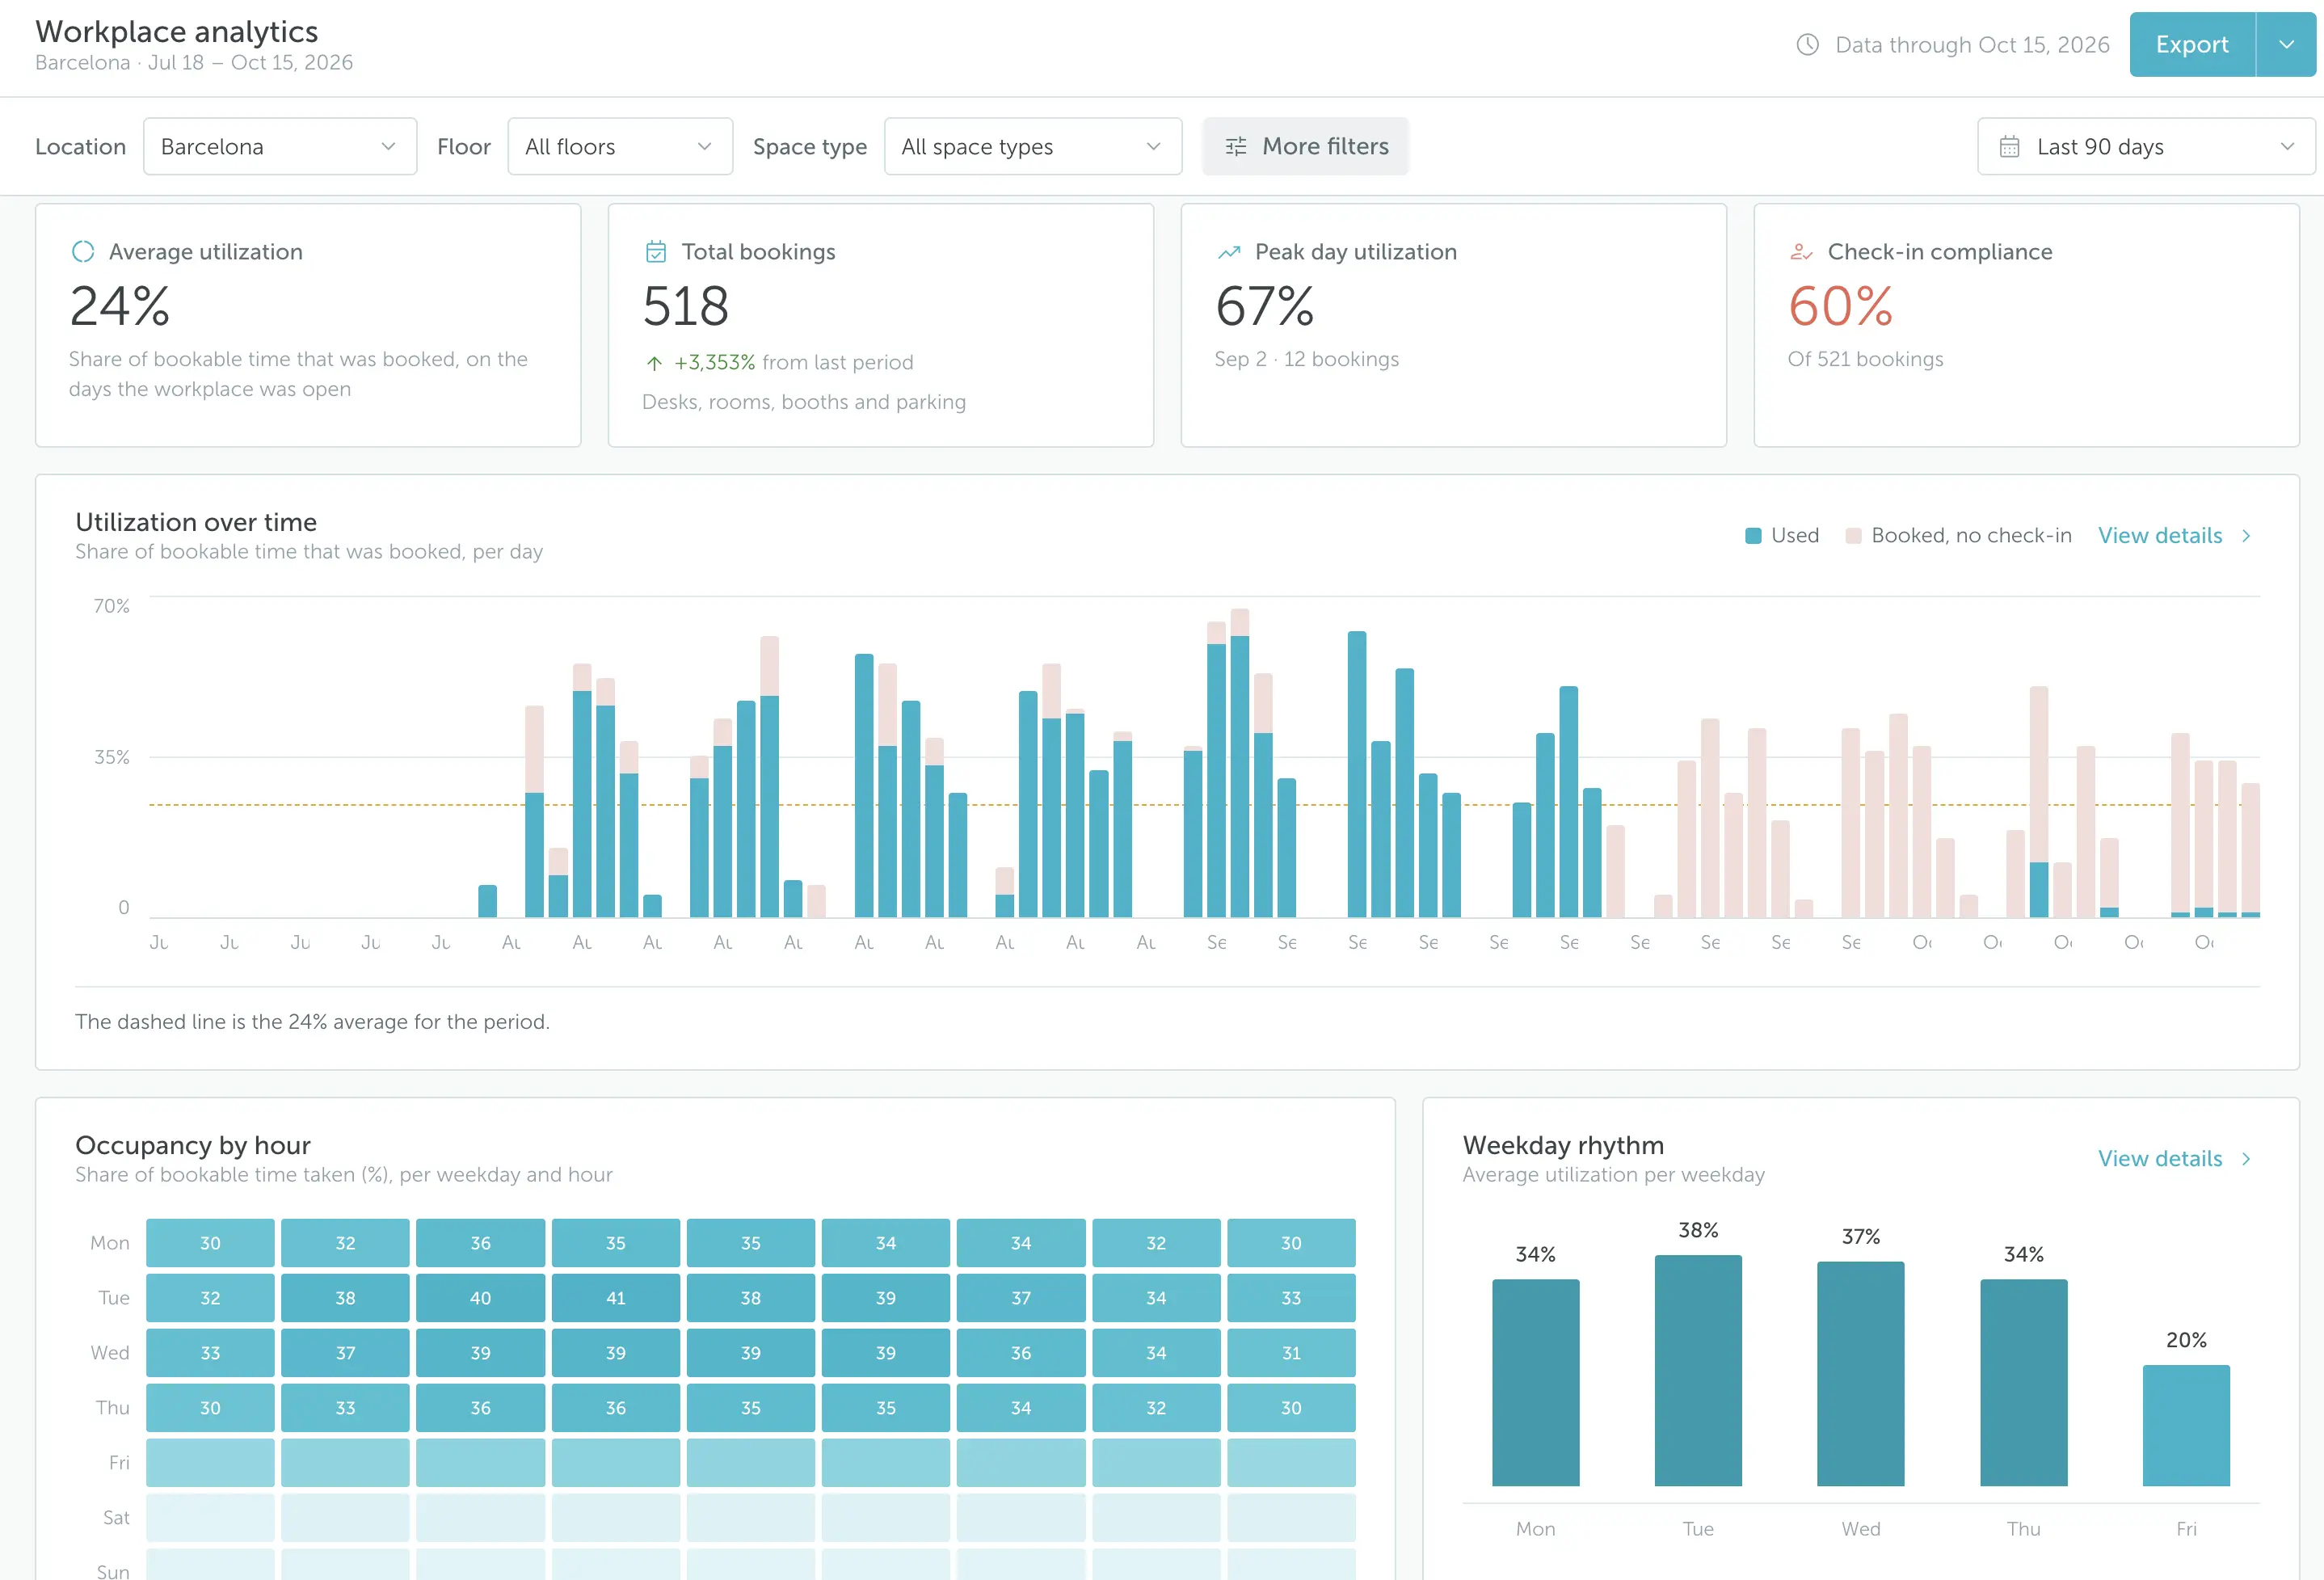2324x1580 pixels.
Task: Click chevron next to Weekday rhythm View details
Action: point(2246,1159)
